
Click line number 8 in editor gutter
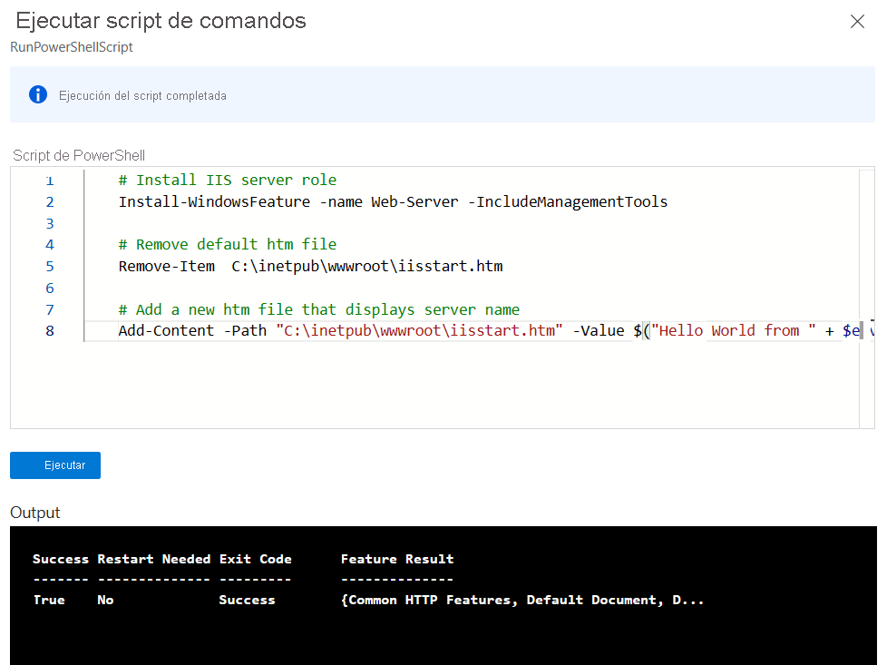(50, 331)
